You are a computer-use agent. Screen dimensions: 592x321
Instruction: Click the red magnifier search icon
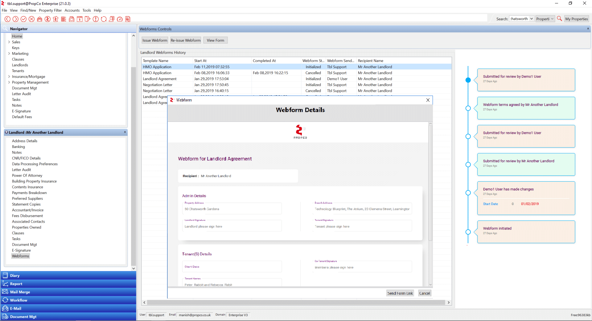point(559,19)
